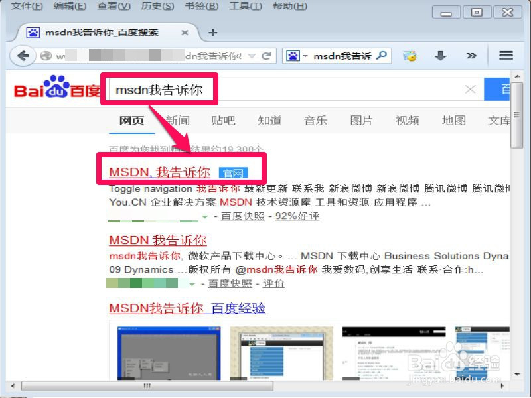Open the blue-screen thumbnail in 百度经验 result
Screen dimensions: 531x398
click(x=169, y=353)
